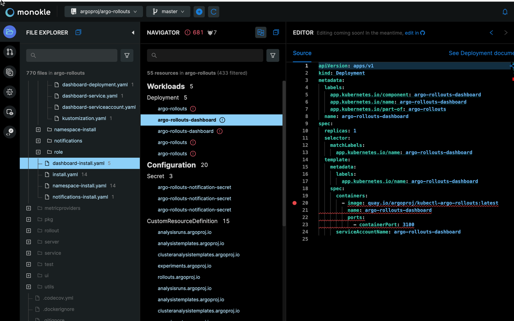Viewport: 514px width, 321px height.
Task: Open the argoproj/argo-rollouts project dropdown
Action: click(103, 11)
